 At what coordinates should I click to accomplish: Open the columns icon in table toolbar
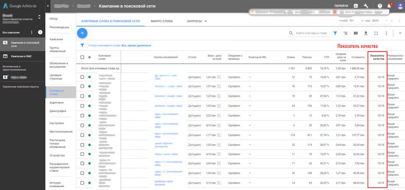pos(356,33)
